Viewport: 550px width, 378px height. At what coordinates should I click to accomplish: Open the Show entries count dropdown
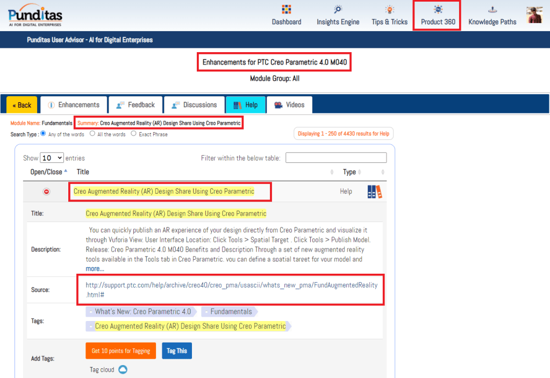click(x=52, y=158)
